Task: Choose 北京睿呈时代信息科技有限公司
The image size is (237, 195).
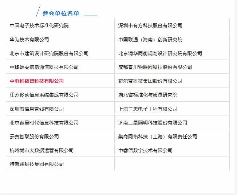Action: click(44, 123)
